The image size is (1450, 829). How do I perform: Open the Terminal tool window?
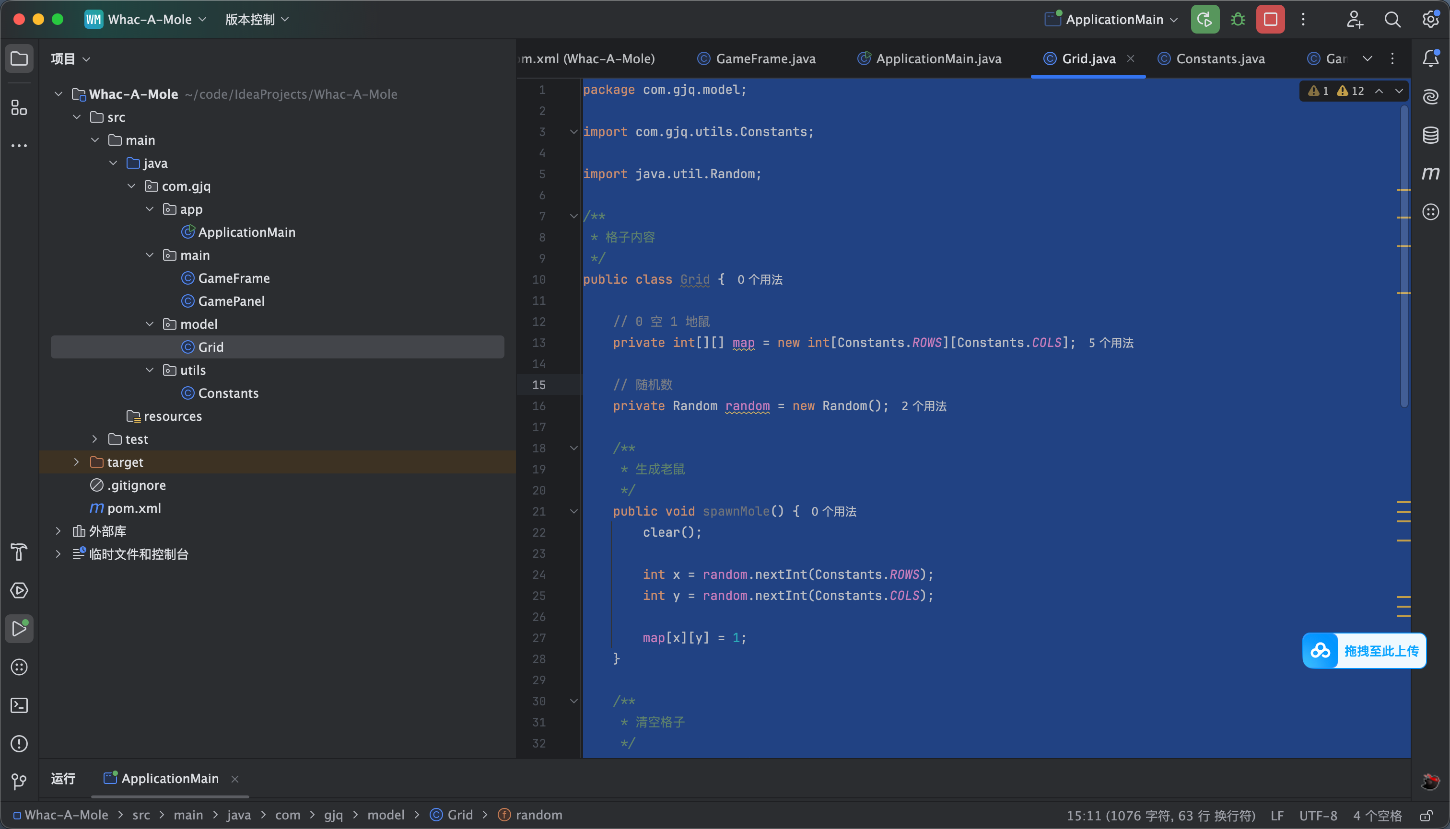point(19,705)
